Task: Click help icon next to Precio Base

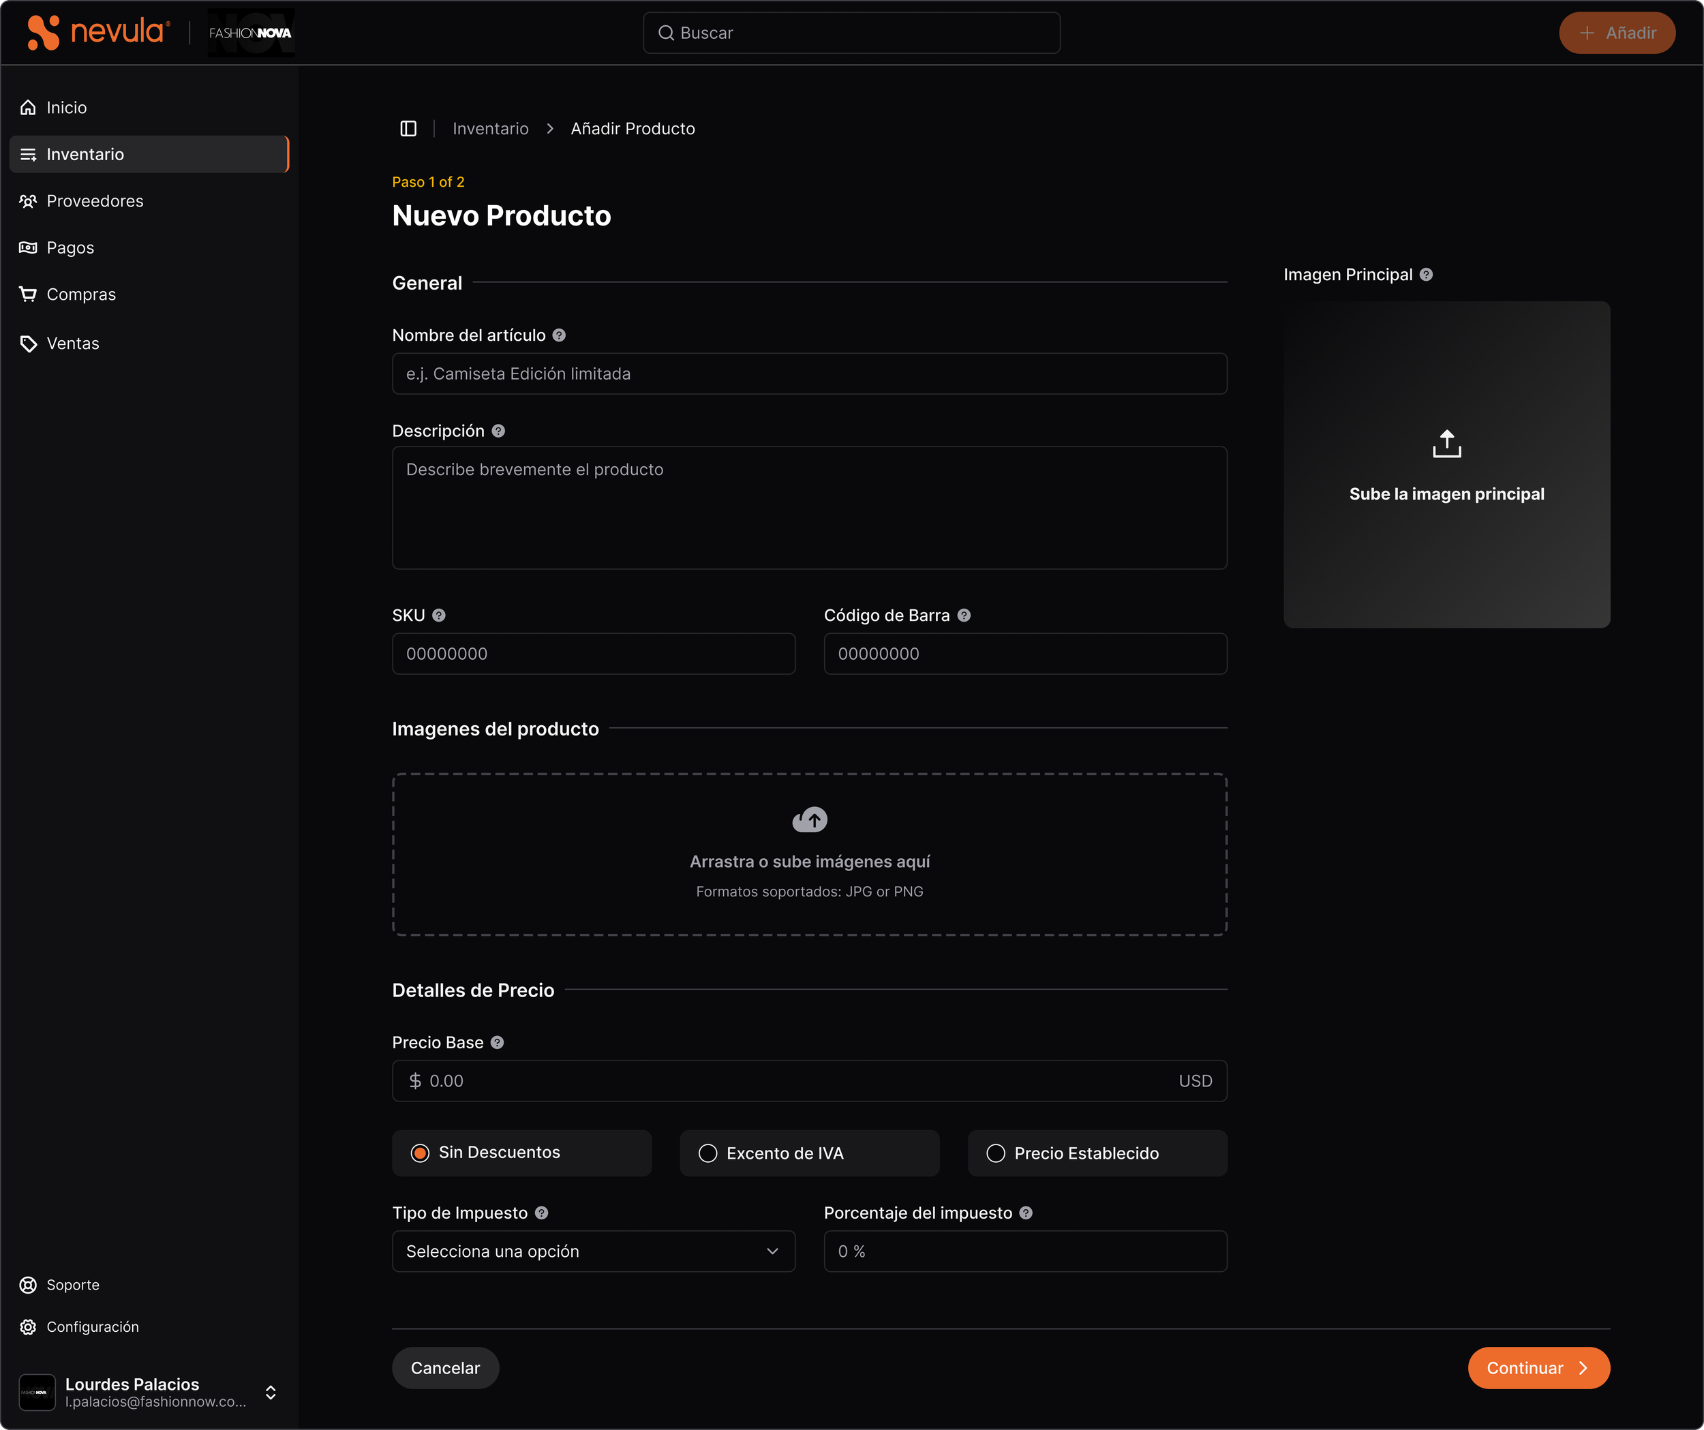Action: click(498, 1042)
